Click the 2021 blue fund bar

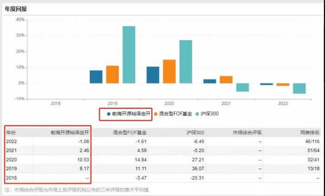[x=210, y=81]
